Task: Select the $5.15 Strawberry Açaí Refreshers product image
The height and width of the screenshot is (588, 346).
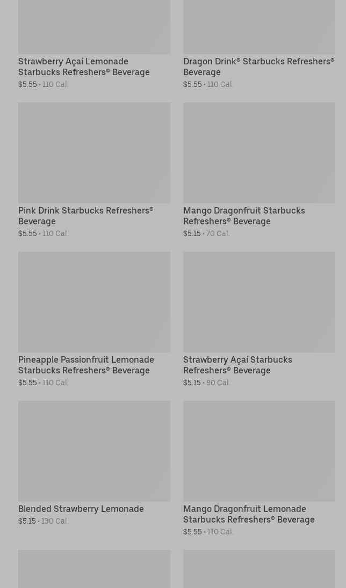Action: click(259, 302)
